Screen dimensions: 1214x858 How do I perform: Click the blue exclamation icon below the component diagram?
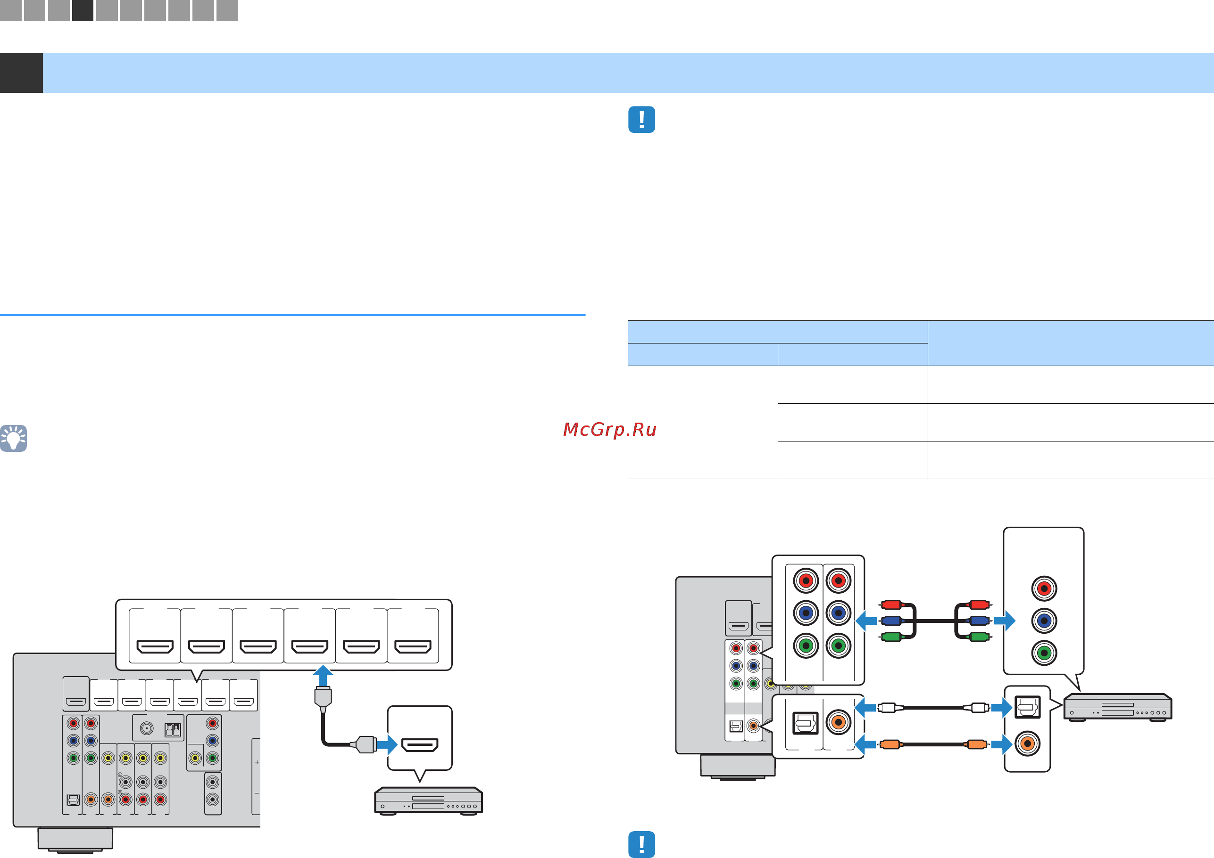point(641,844)
